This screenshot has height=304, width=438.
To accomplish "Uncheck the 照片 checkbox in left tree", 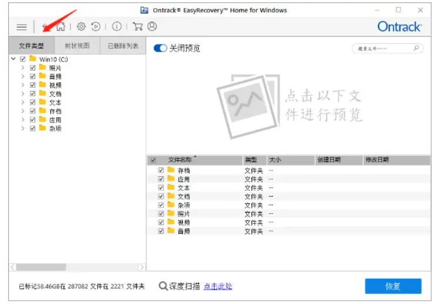I will 33,68.
